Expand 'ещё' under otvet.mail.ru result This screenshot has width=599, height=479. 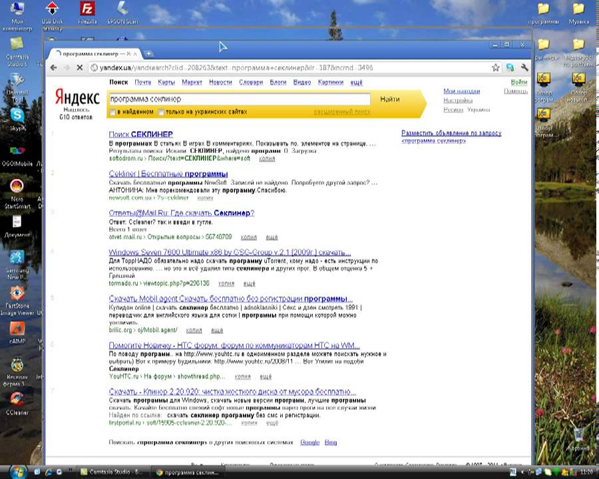click(272, 238)
